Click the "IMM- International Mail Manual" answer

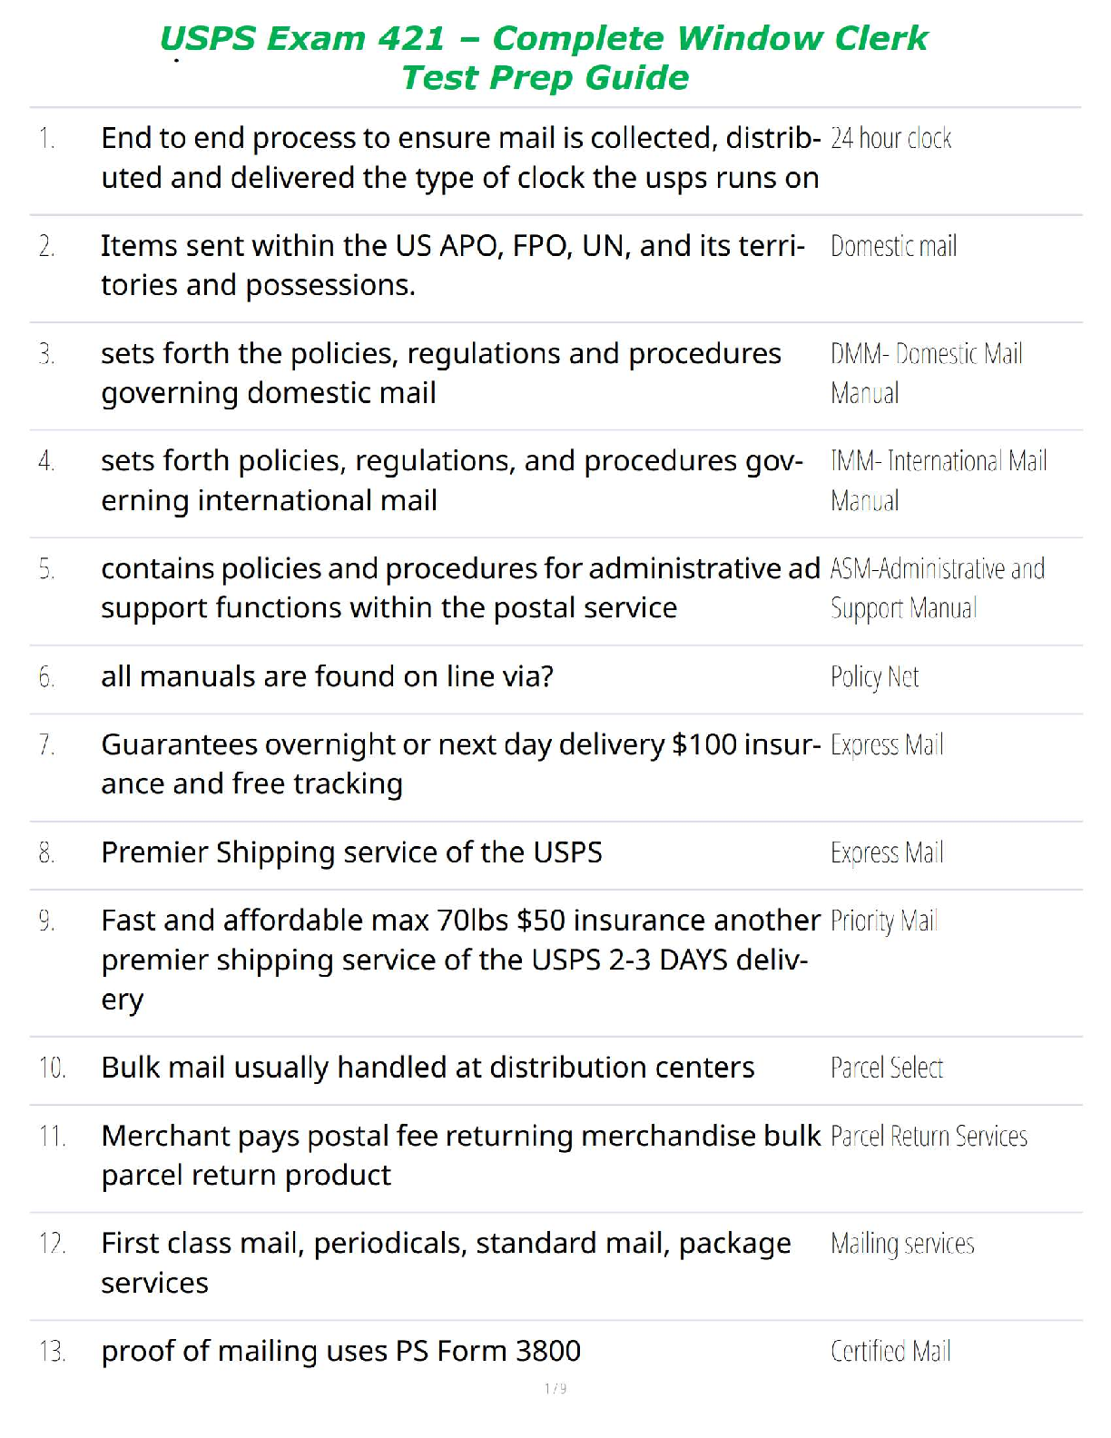(938, 480)
